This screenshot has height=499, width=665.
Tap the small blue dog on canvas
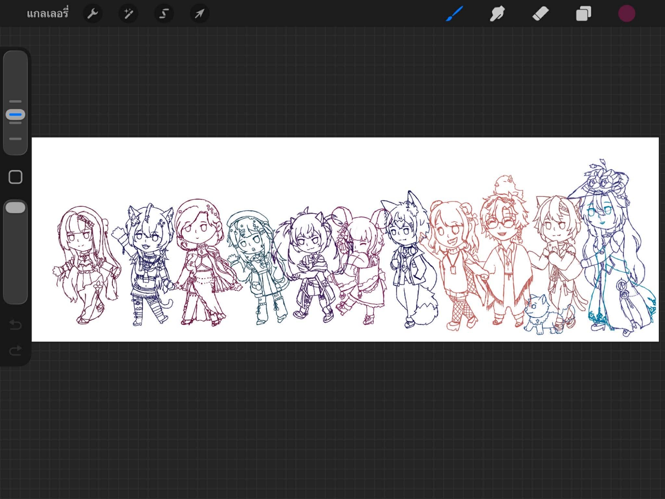(538, 313)
